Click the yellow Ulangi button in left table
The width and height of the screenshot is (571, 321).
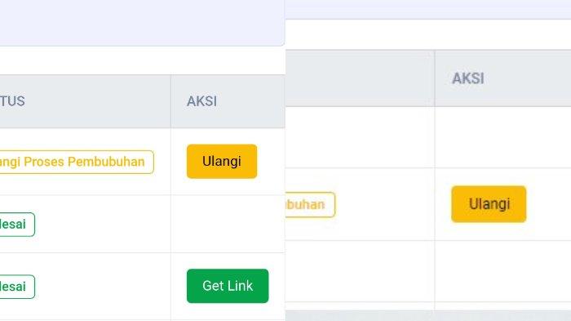coord(222,161)
